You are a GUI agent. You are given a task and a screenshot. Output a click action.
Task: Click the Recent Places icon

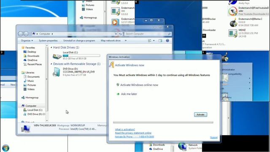pos(25,64)
